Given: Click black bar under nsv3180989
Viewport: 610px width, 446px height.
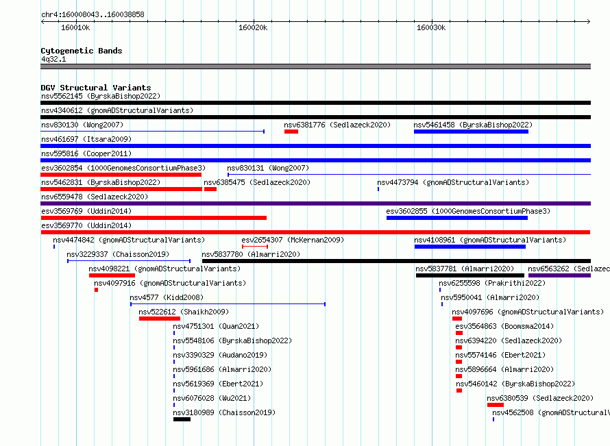Looking at the screenshot, I should (x=182, y=419).
